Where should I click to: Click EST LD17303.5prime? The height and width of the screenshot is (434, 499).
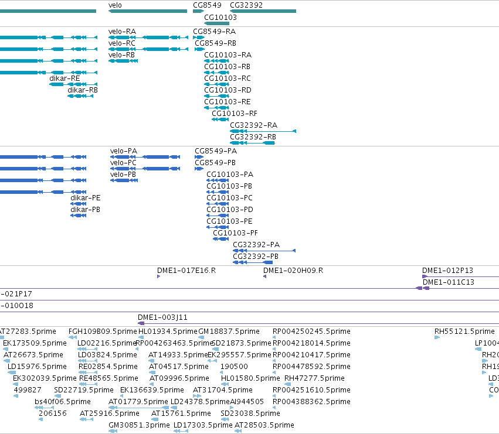point(203,425)
